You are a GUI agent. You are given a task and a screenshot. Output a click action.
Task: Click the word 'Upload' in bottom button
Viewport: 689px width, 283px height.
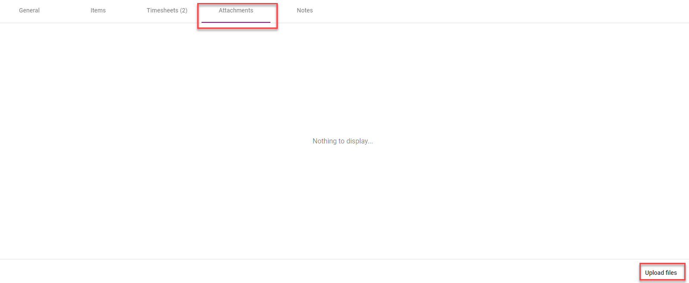[x=654, y=273]
